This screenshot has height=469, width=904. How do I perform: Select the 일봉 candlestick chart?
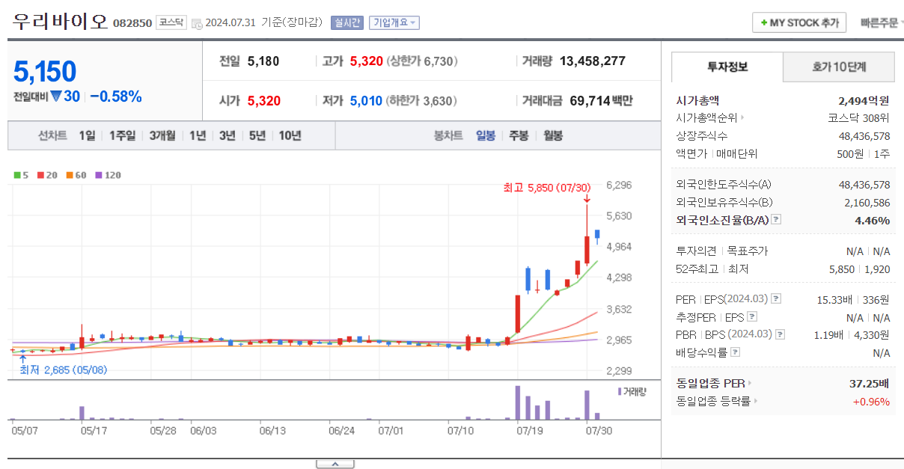tap(486, 135)
